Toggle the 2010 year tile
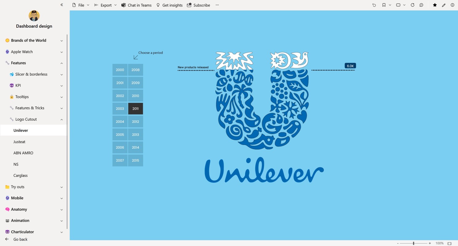 (x=135, y=96)
